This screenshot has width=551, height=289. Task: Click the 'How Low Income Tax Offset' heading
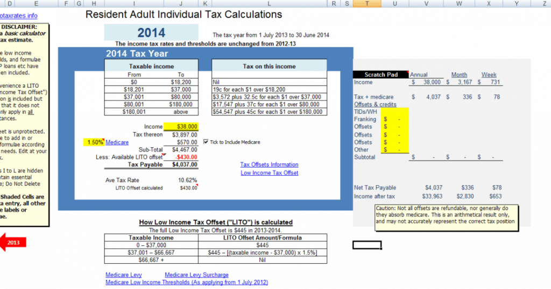point(216,222)
